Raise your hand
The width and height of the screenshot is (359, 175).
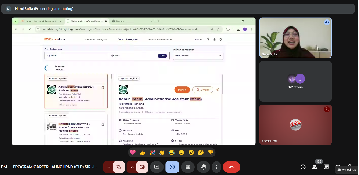click(x=203, y=167)
